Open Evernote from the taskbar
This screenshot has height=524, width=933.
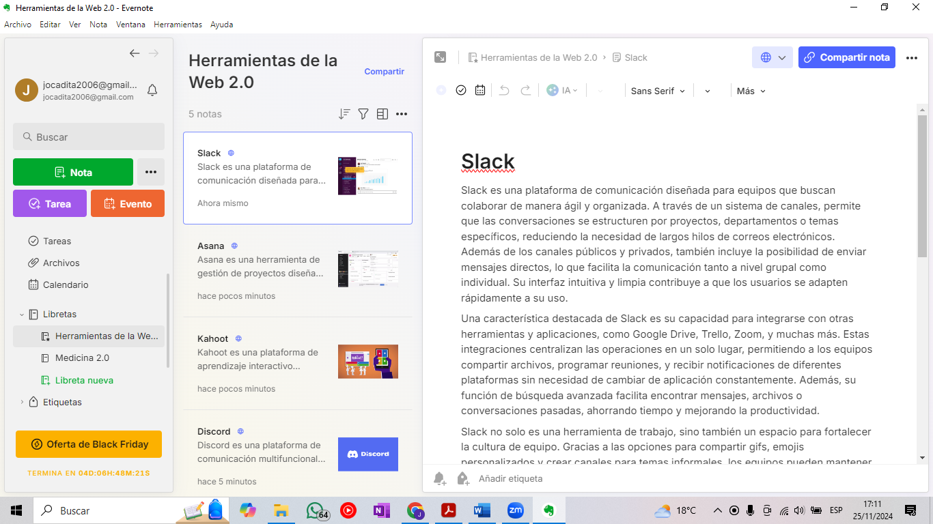548,510
